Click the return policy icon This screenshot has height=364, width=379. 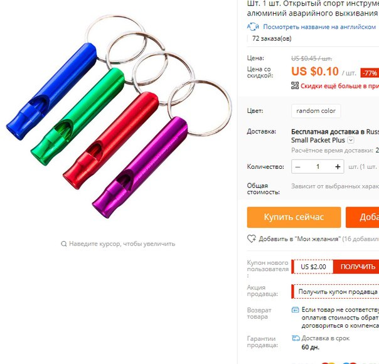click(296, 309)
